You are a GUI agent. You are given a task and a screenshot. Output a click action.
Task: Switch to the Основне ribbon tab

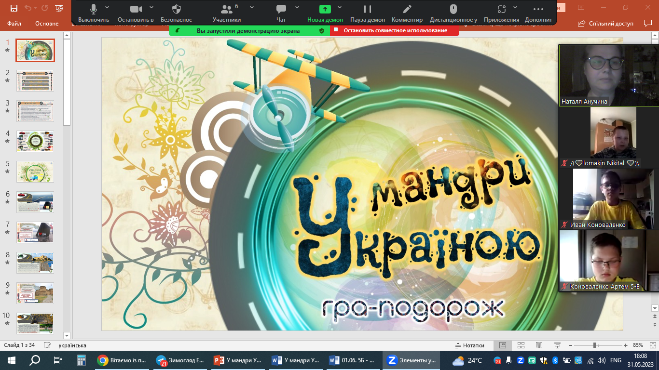coord(47,23)
